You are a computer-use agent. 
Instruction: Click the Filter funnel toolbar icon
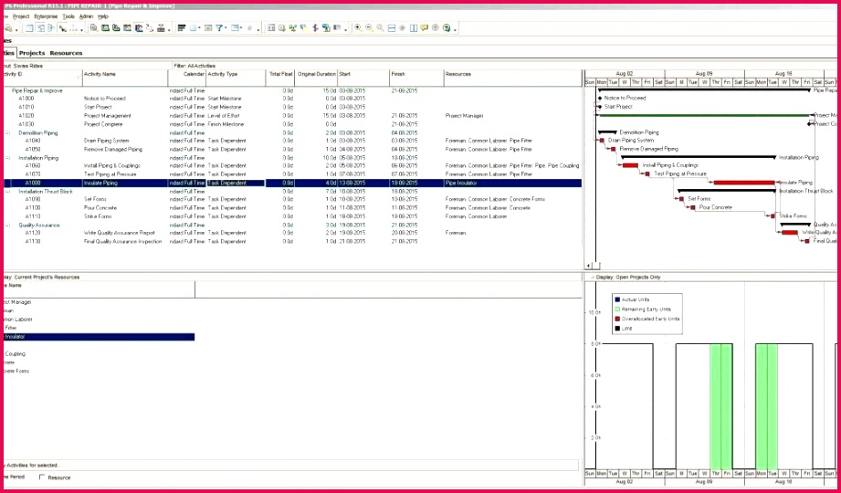pos(220,28)
